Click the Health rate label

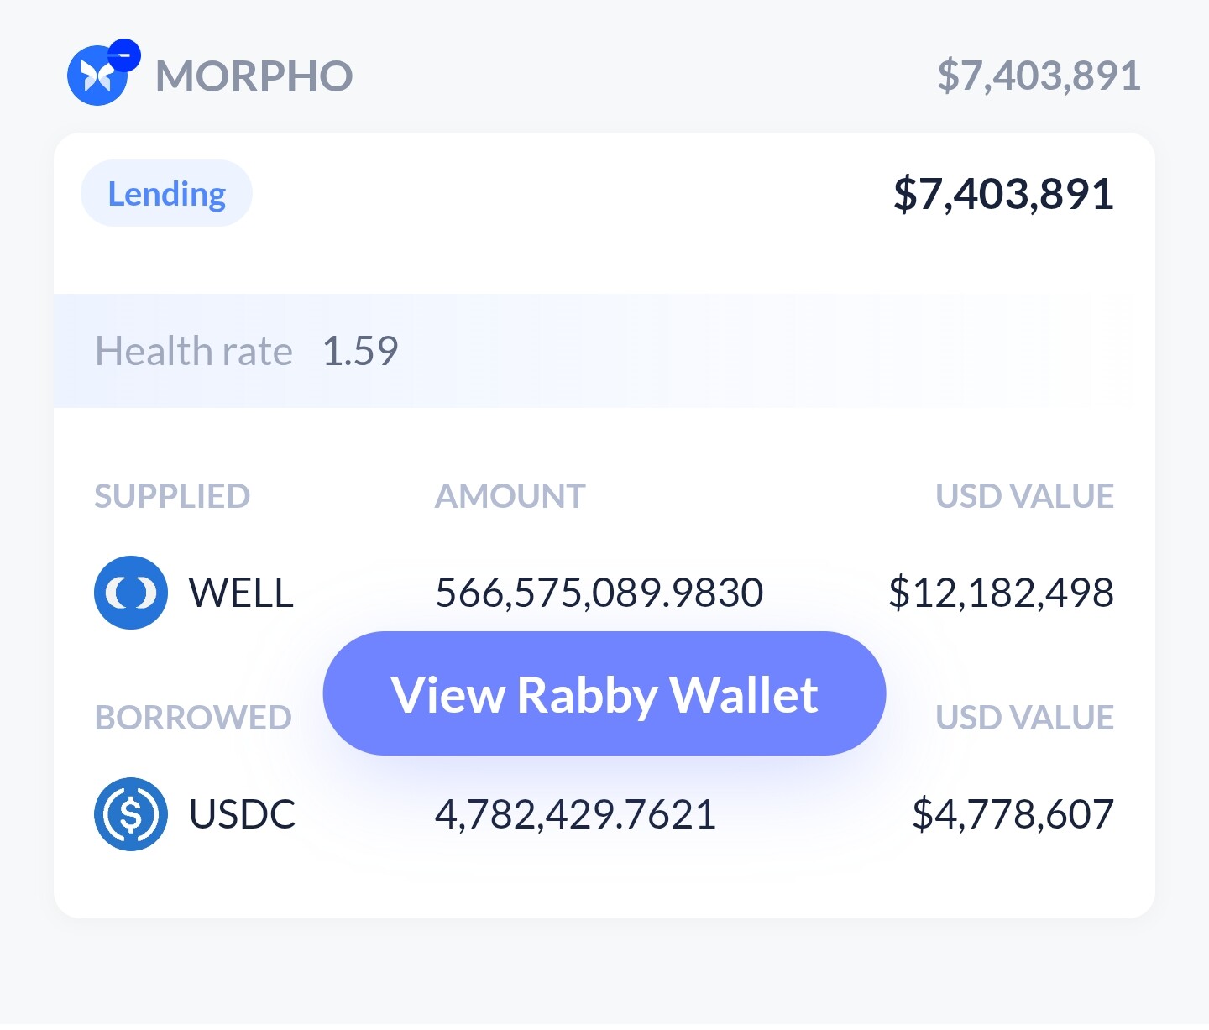(194, 351)
